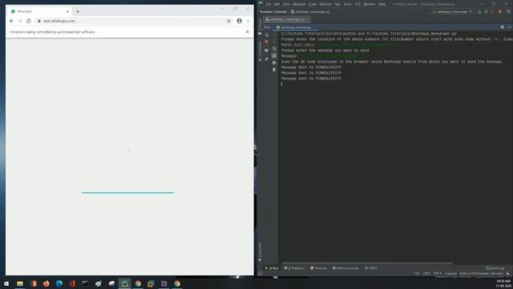Open Run panel settings gear
513x289 pixels.
[503, 27]
